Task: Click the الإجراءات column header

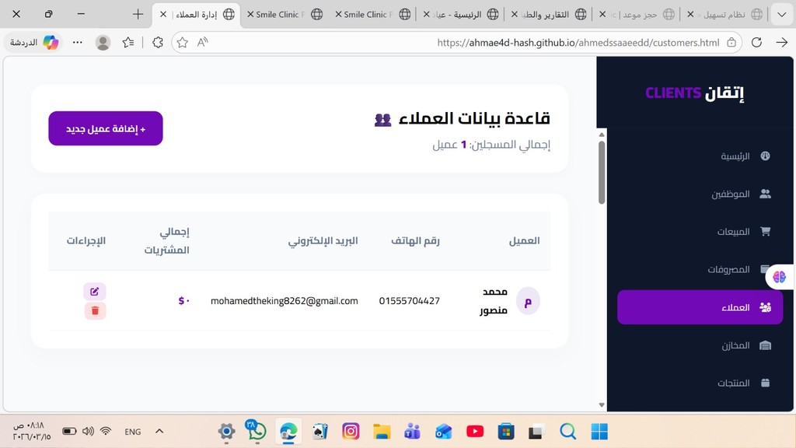Action: click(x=86, y=241)
